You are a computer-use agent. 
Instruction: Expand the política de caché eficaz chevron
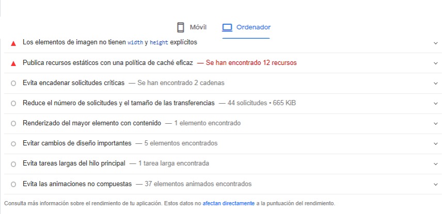pyautogui.click(x=436, y=63)
